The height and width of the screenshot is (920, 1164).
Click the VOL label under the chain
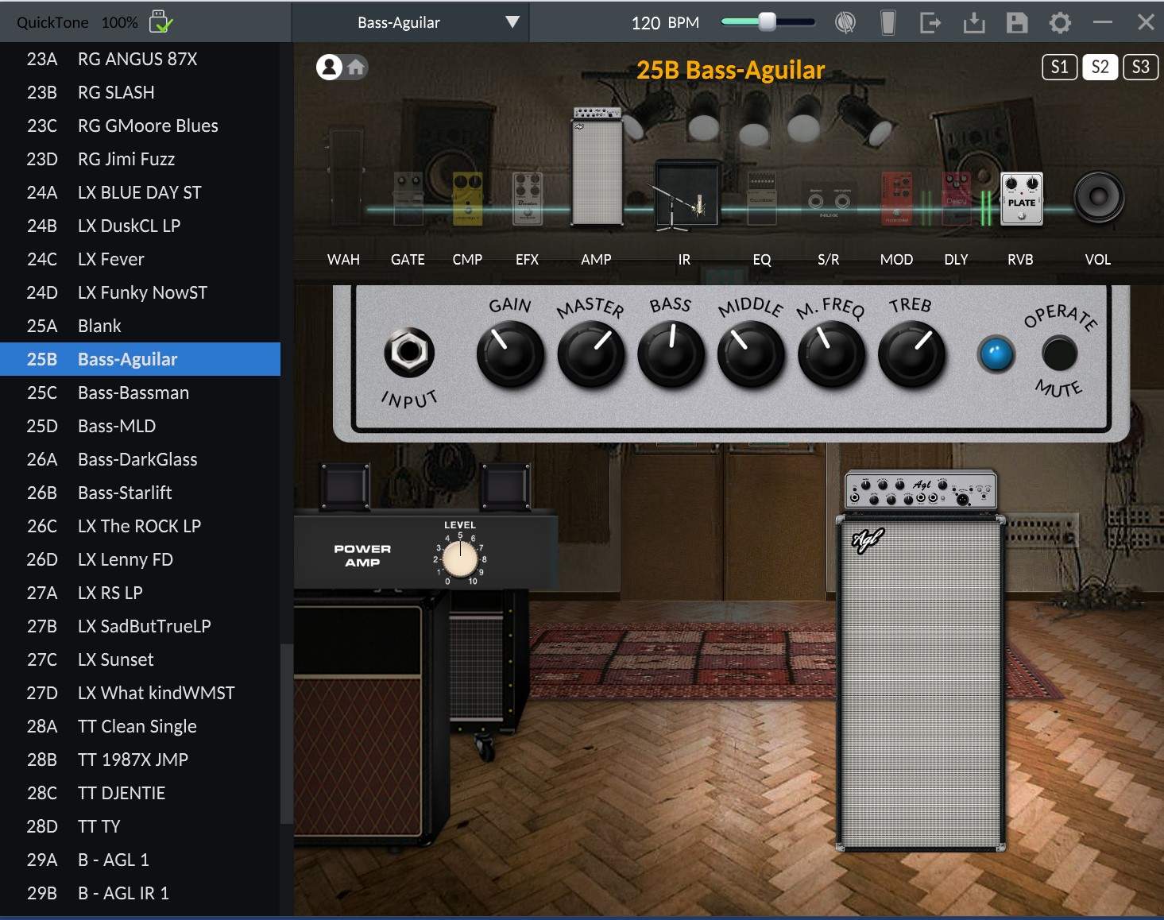pyautogui.click(x=1098, y=260)
